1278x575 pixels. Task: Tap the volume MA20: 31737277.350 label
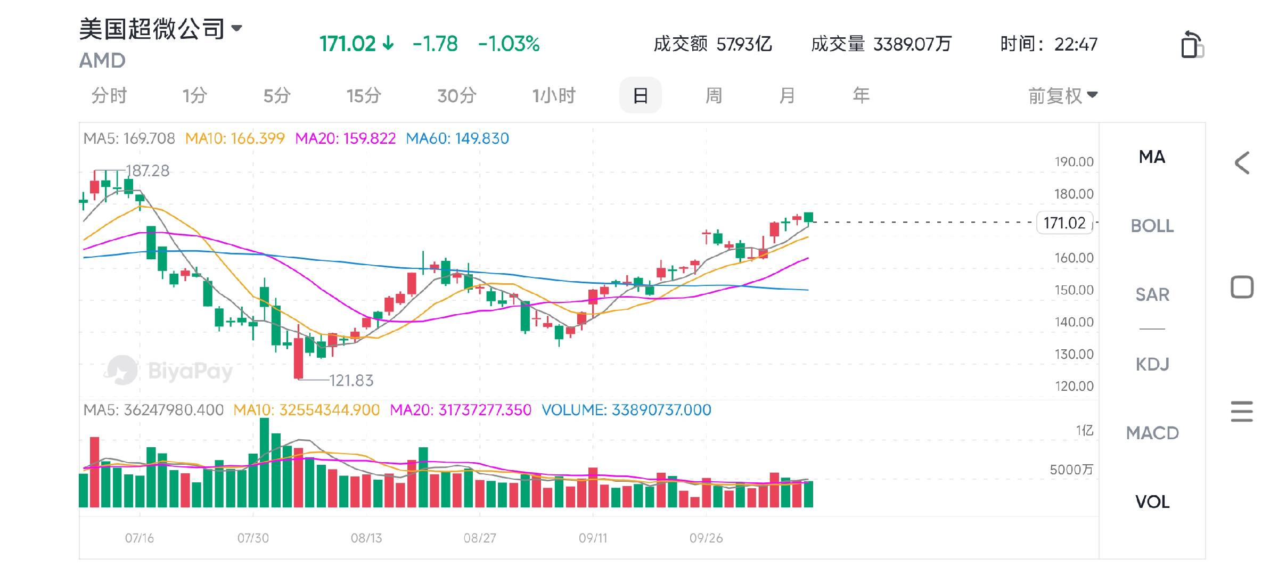pyautogui.click(x=461, y=410)
